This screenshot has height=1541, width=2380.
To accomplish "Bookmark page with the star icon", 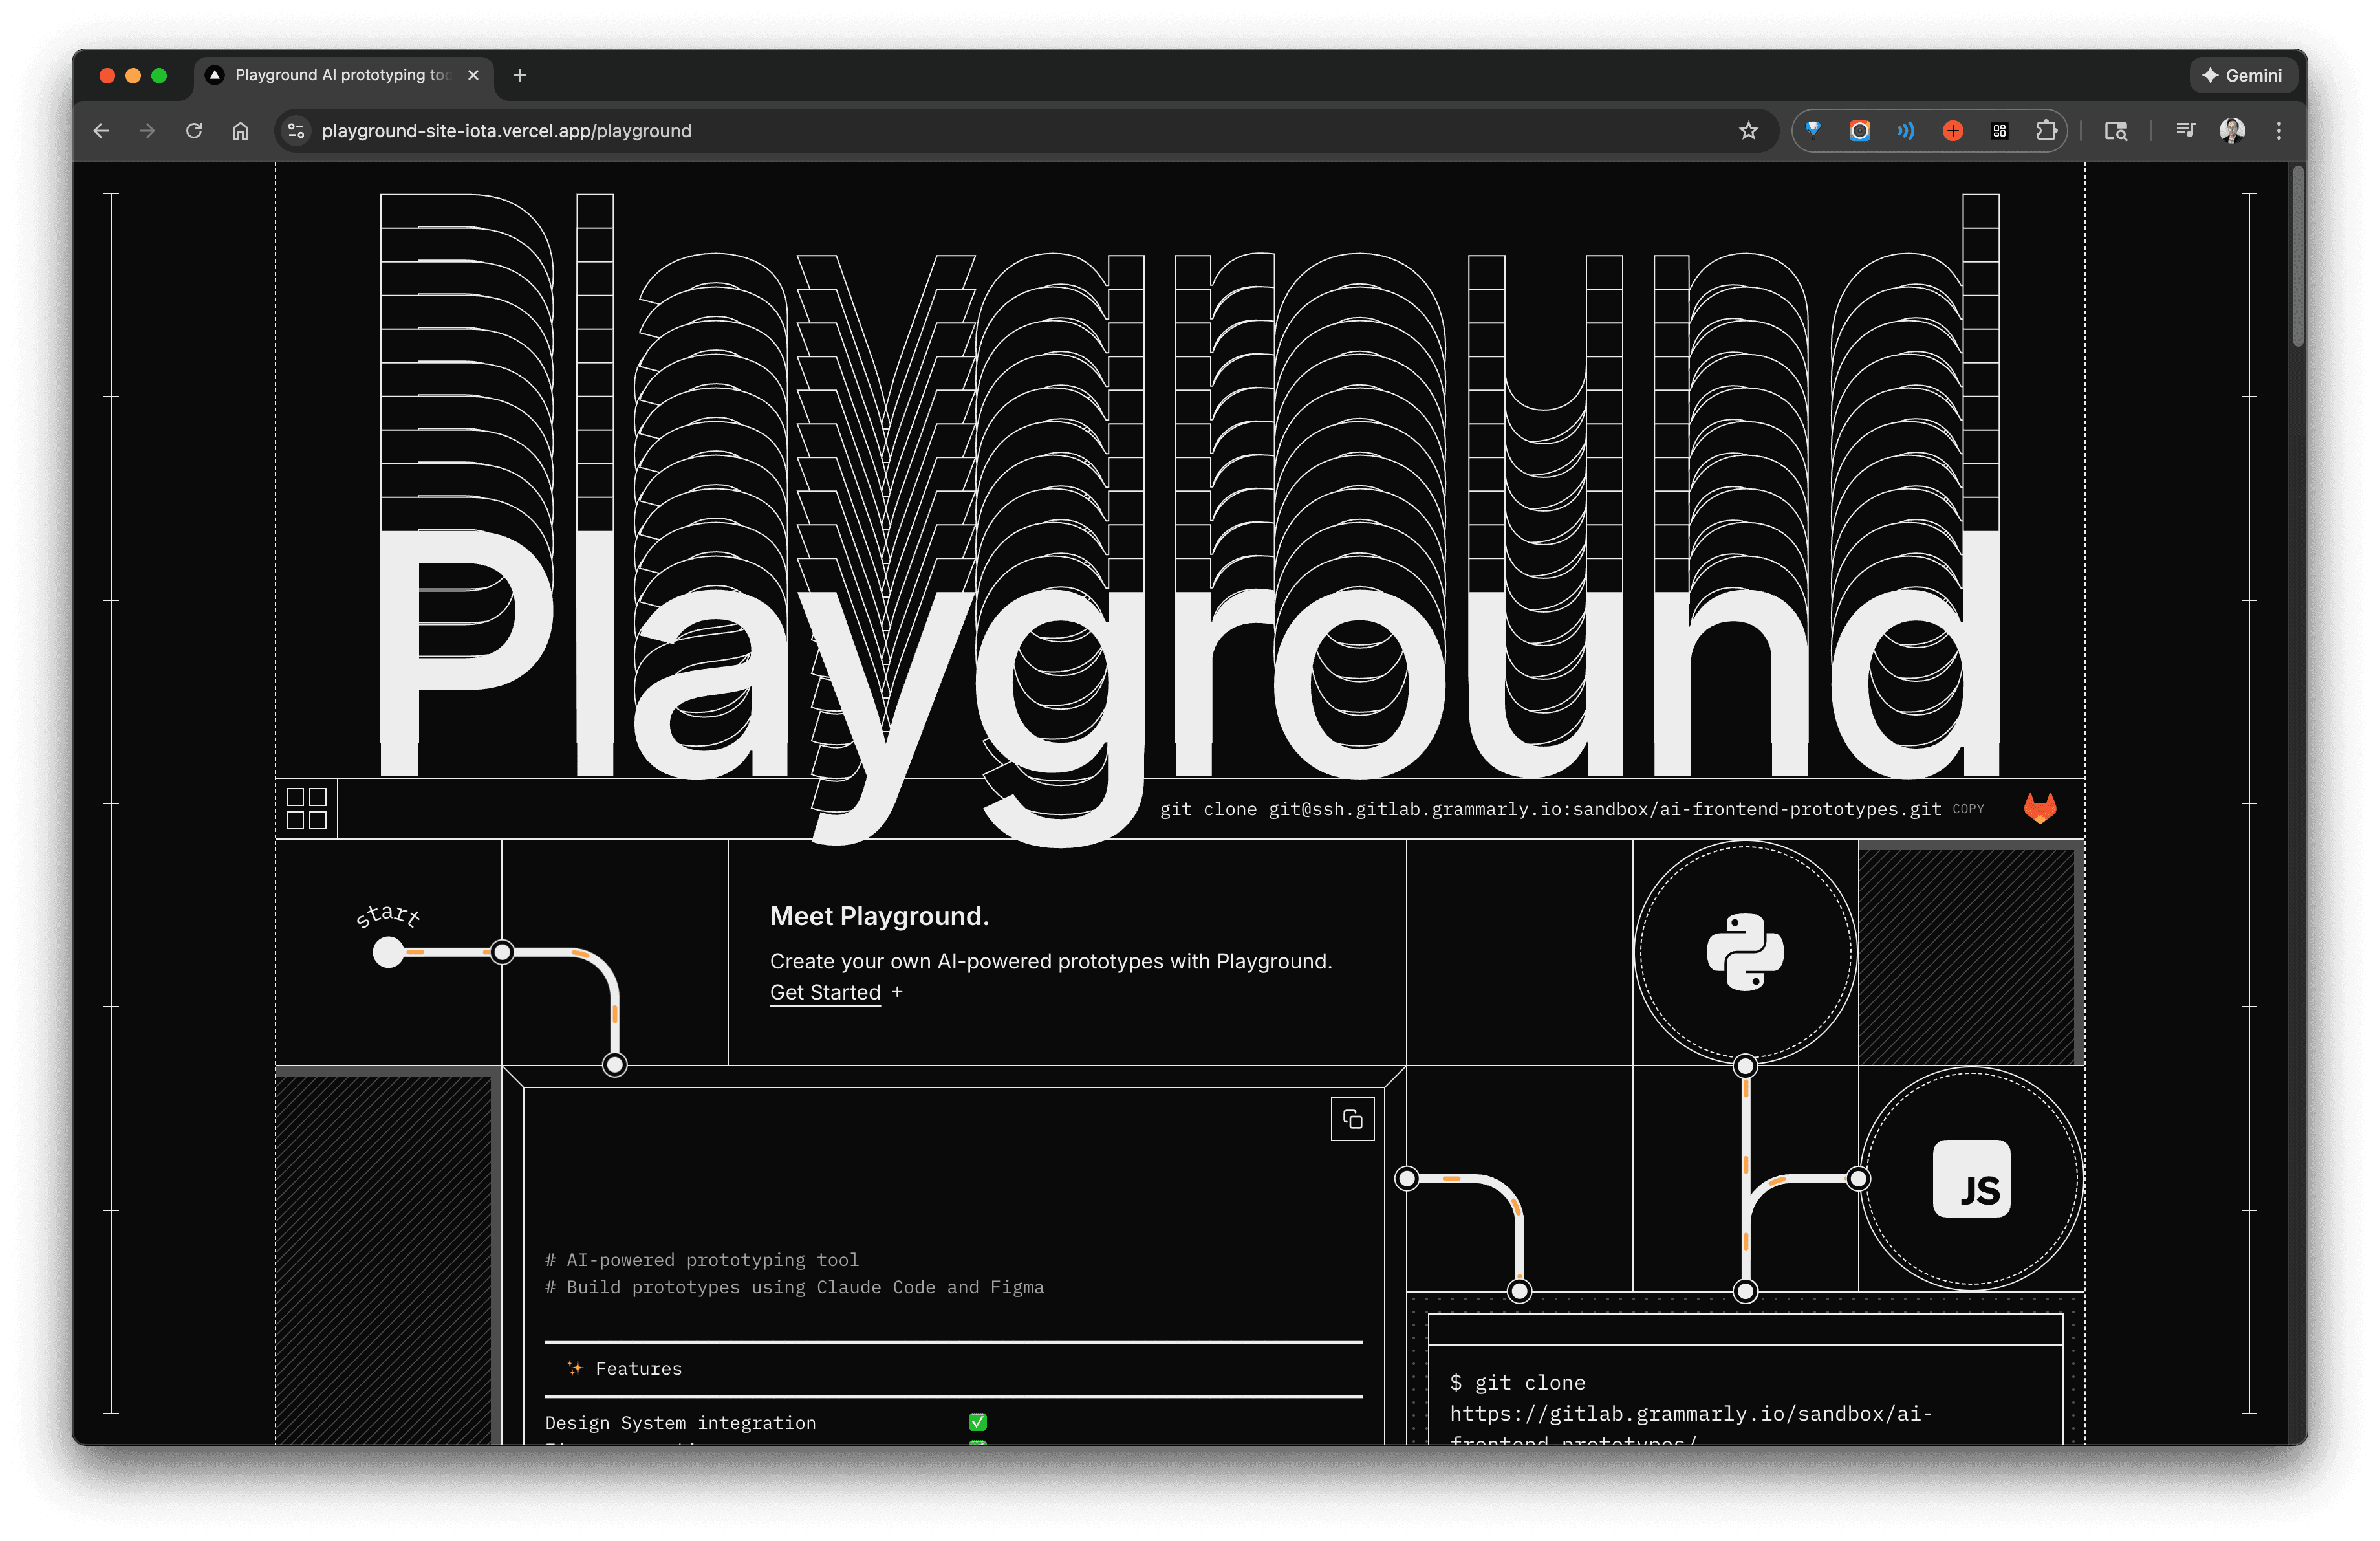I will click(1747, 131).
